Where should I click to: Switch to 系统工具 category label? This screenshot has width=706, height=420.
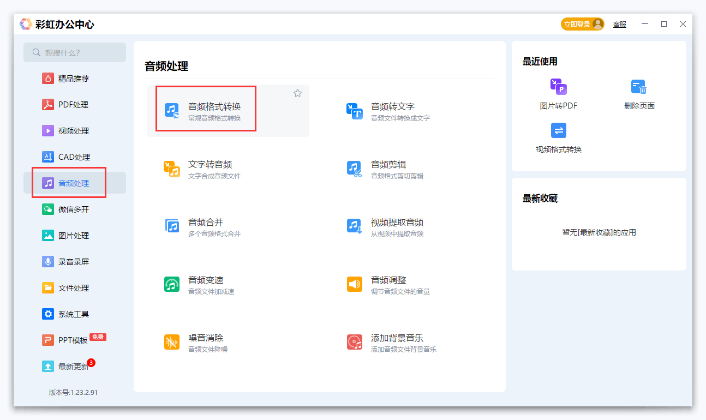(74, 314)
